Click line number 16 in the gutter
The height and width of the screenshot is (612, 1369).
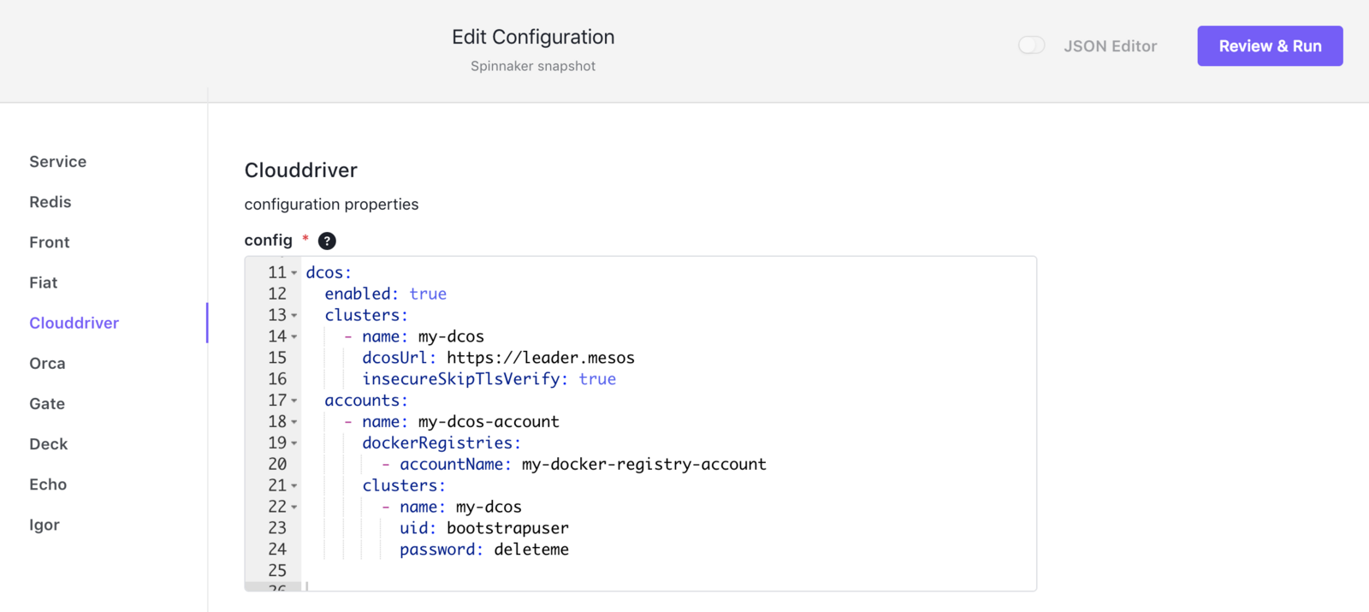pyautogui.click(x=277, y=379)
